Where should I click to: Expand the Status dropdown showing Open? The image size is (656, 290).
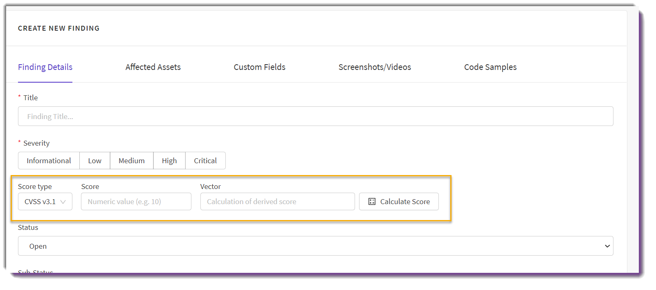315,246
